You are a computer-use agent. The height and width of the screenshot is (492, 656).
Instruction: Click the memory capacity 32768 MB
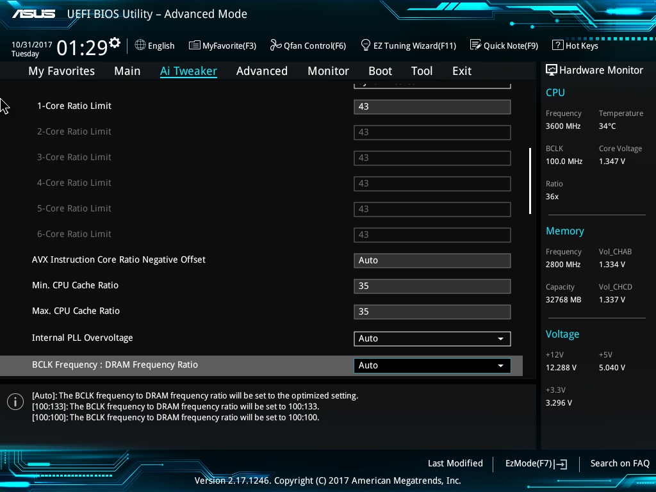(564, 300)
